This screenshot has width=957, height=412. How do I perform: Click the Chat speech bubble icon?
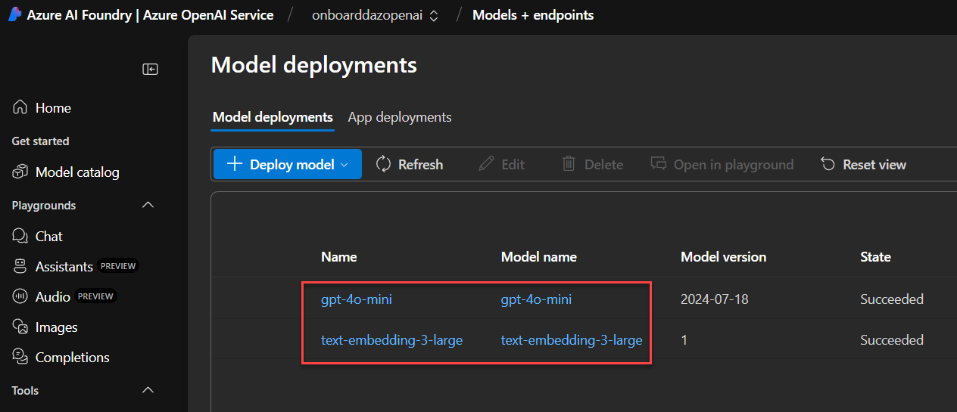(20, 237)
